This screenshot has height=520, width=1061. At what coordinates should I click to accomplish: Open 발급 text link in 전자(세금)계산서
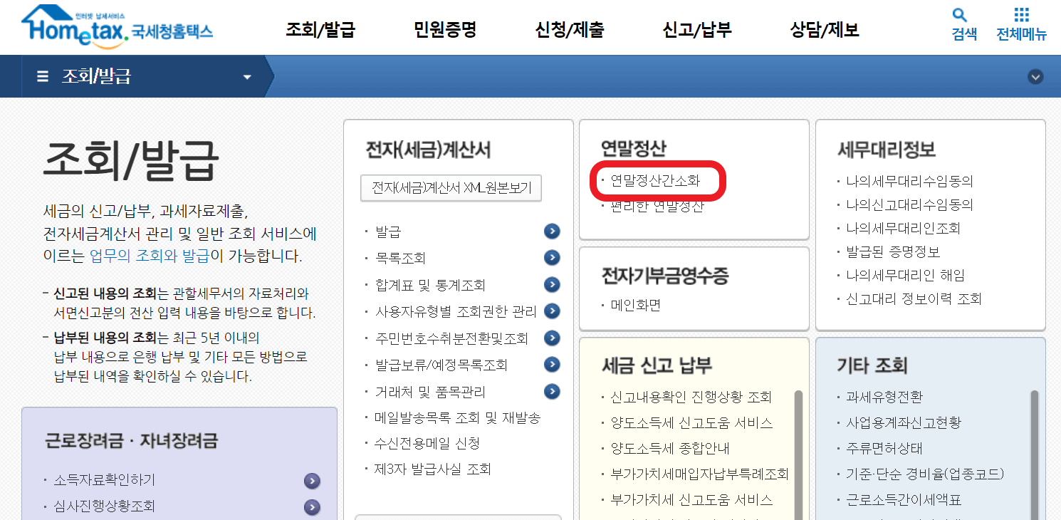click(x=388, y=232)
